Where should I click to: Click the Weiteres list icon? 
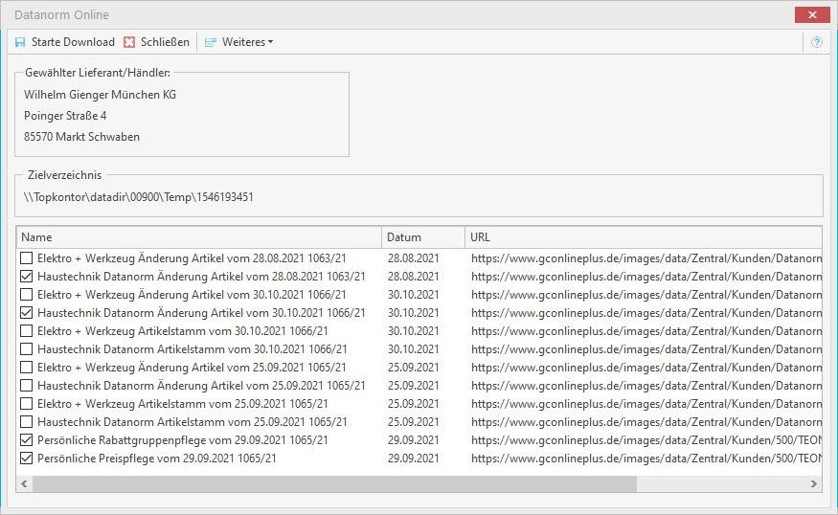pos(211,42)
